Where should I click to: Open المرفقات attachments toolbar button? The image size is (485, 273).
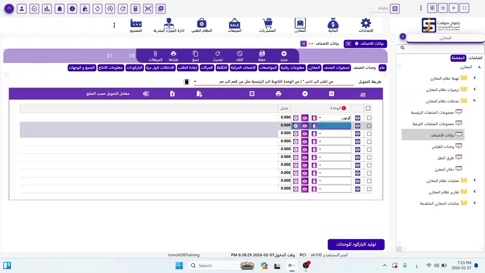[x=155, y=56]
